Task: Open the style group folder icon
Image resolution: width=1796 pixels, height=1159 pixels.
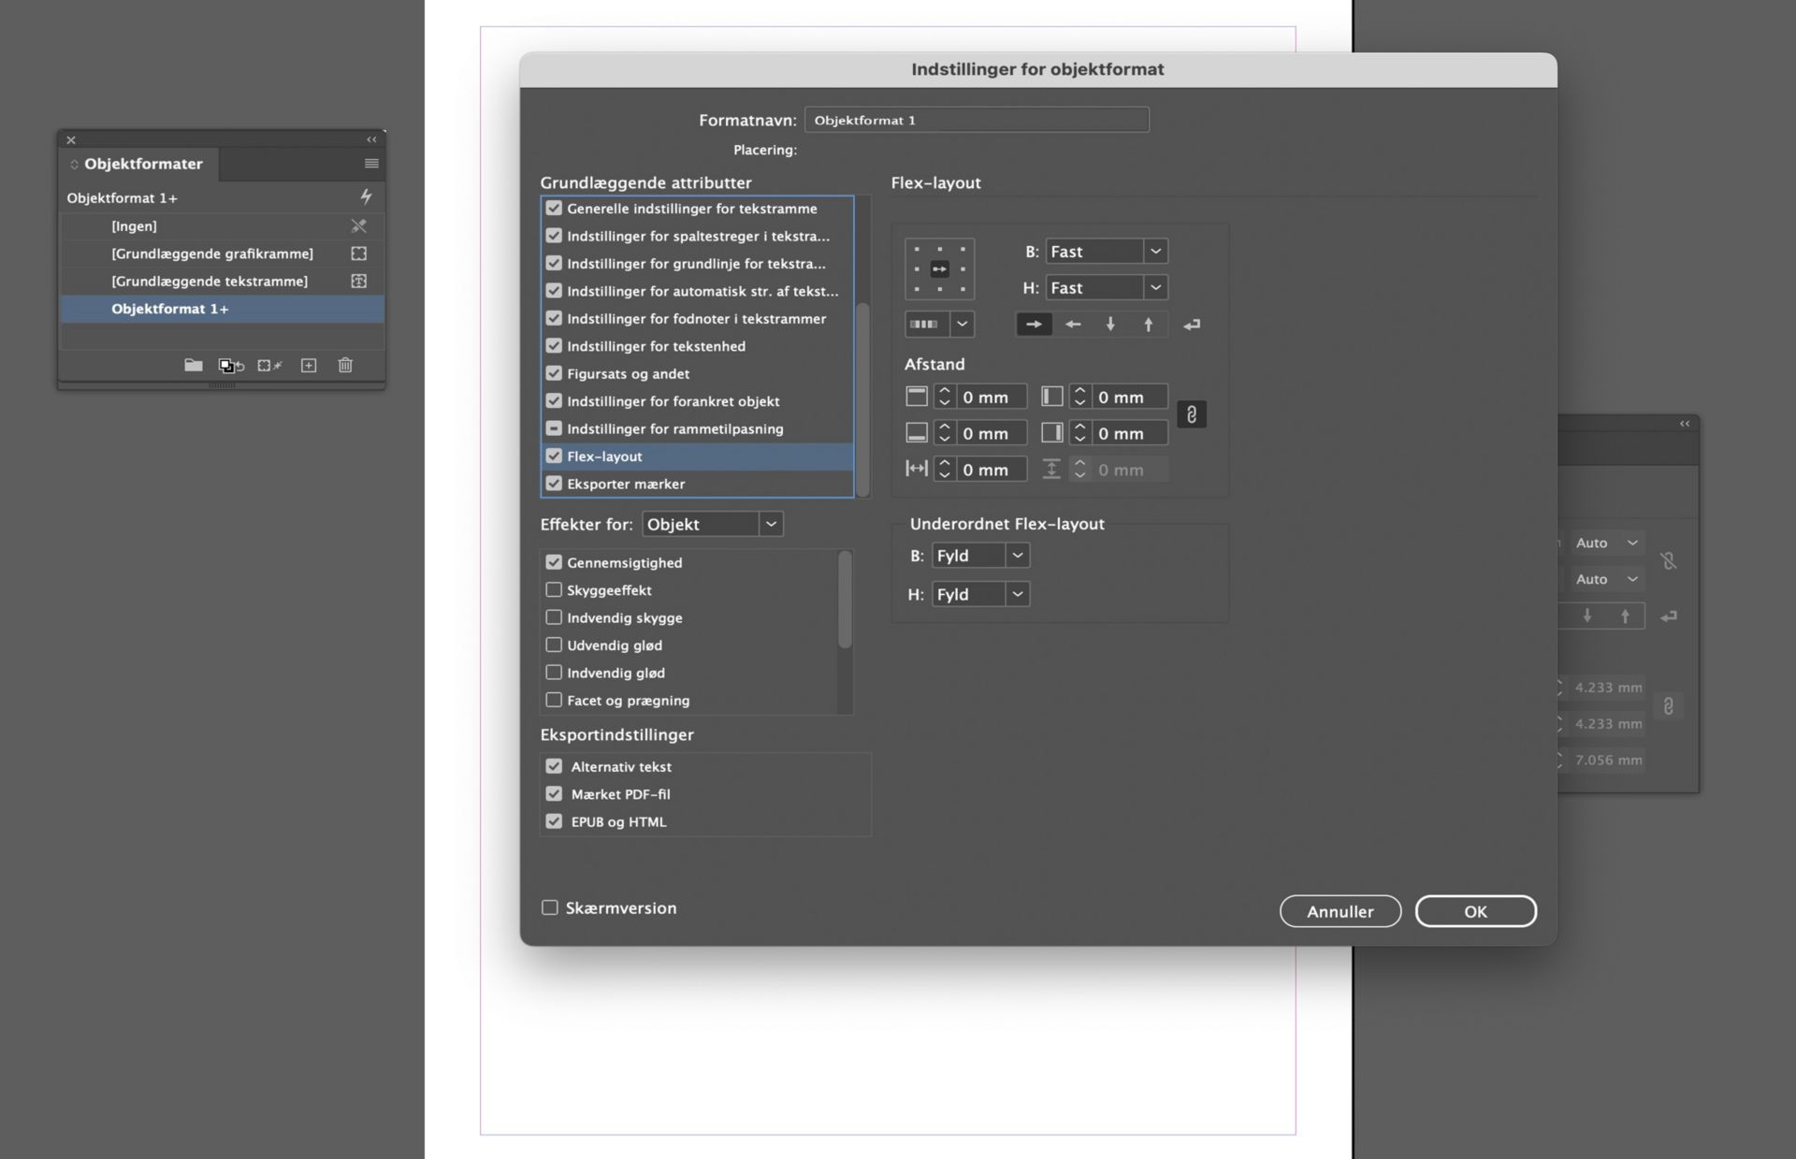Action: pos(194,365)
